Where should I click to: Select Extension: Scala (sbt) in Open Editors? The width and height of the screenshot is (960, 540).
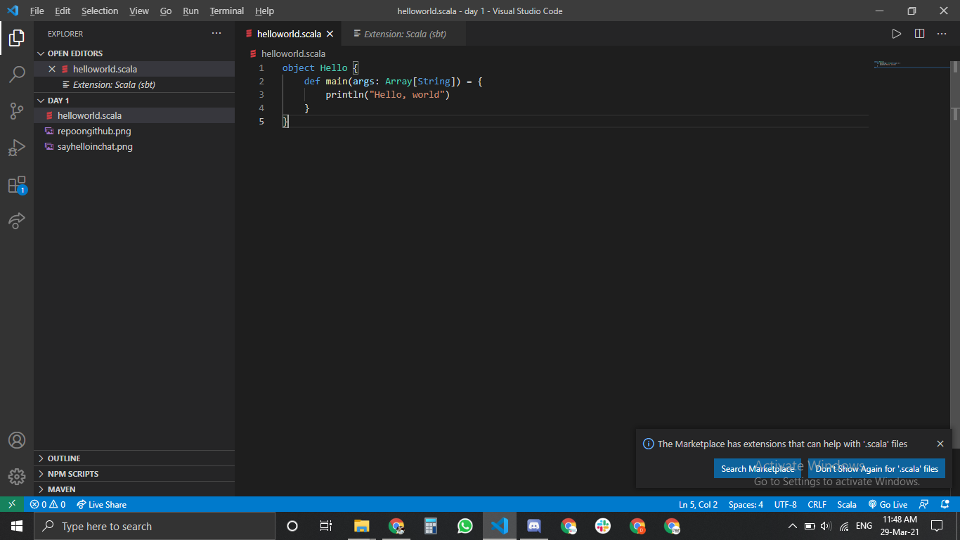click(x=134, y=84)
